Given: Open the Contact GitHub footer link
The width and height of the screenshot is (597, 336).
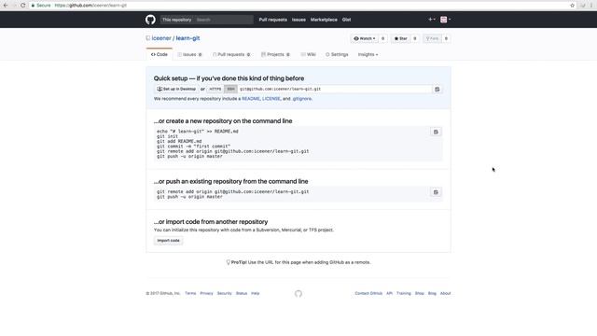Looking at the screenshot, I should coord(368,293).
